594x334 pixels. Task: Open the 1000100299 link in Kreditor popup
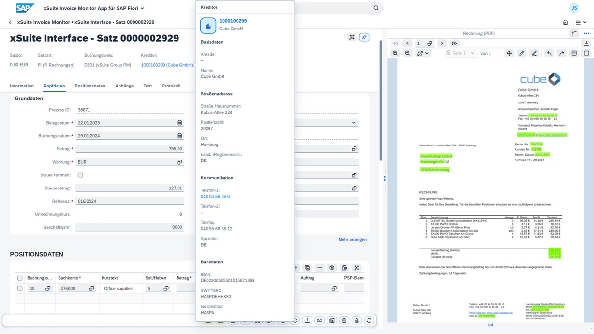(x=233, y=21)
